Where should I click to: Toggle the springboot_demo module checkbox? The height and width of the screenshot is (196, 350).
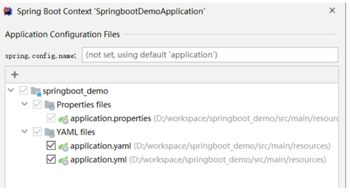point(23,91)
